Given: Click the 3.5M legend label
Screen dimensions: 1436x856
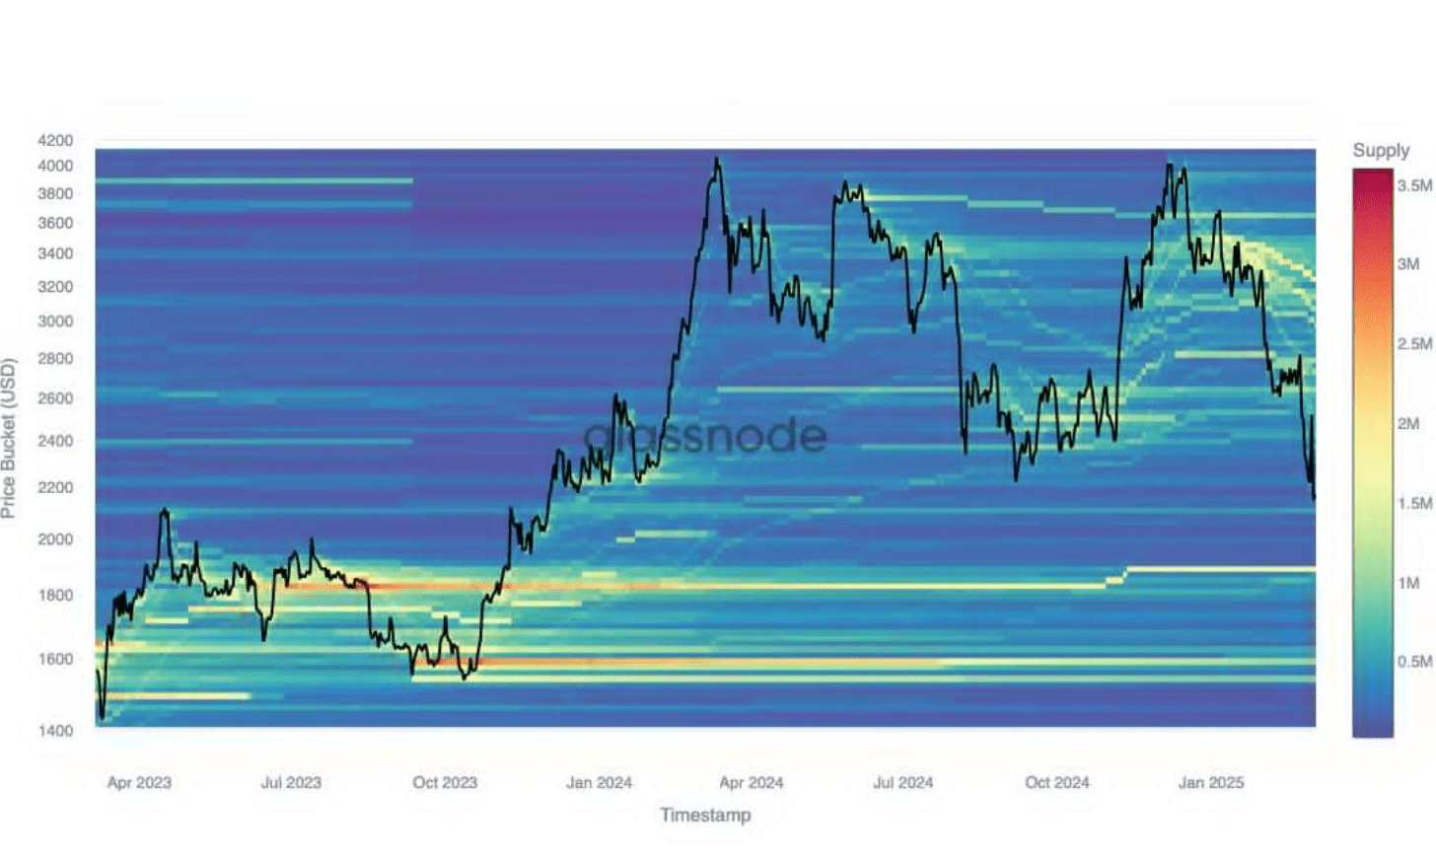Looking at the screenshot, I should [x=1414, y=185].
